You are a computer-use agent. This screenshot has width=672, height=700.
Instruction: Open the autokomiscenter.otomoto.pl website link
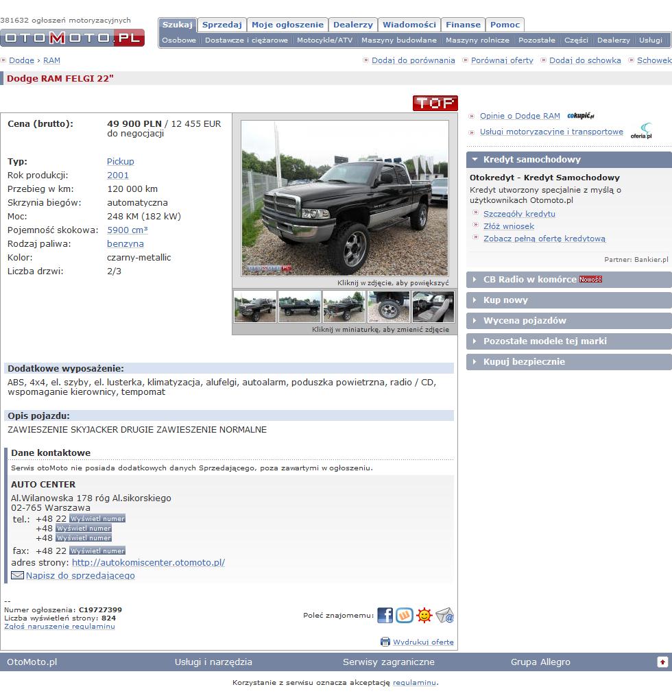(148, 562)
